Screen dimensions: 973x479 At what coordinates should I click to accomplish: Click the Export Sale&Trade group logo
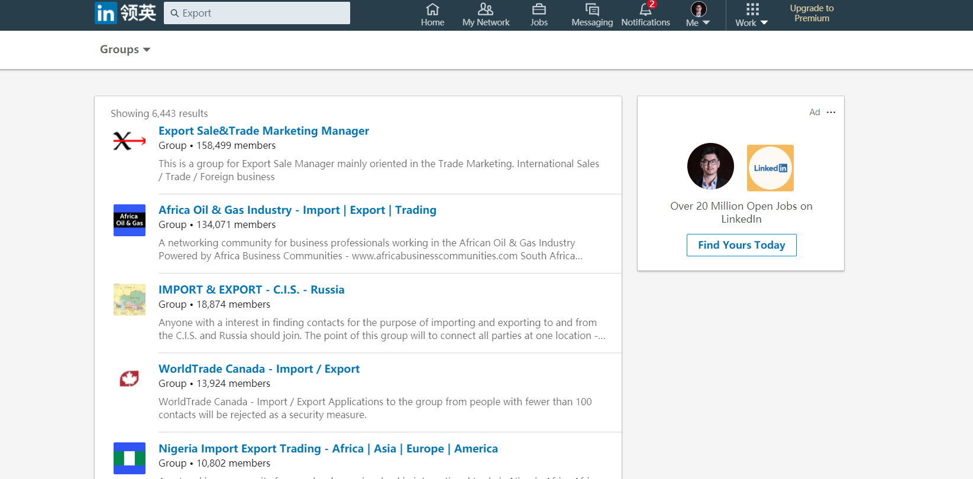coord(130,141)
